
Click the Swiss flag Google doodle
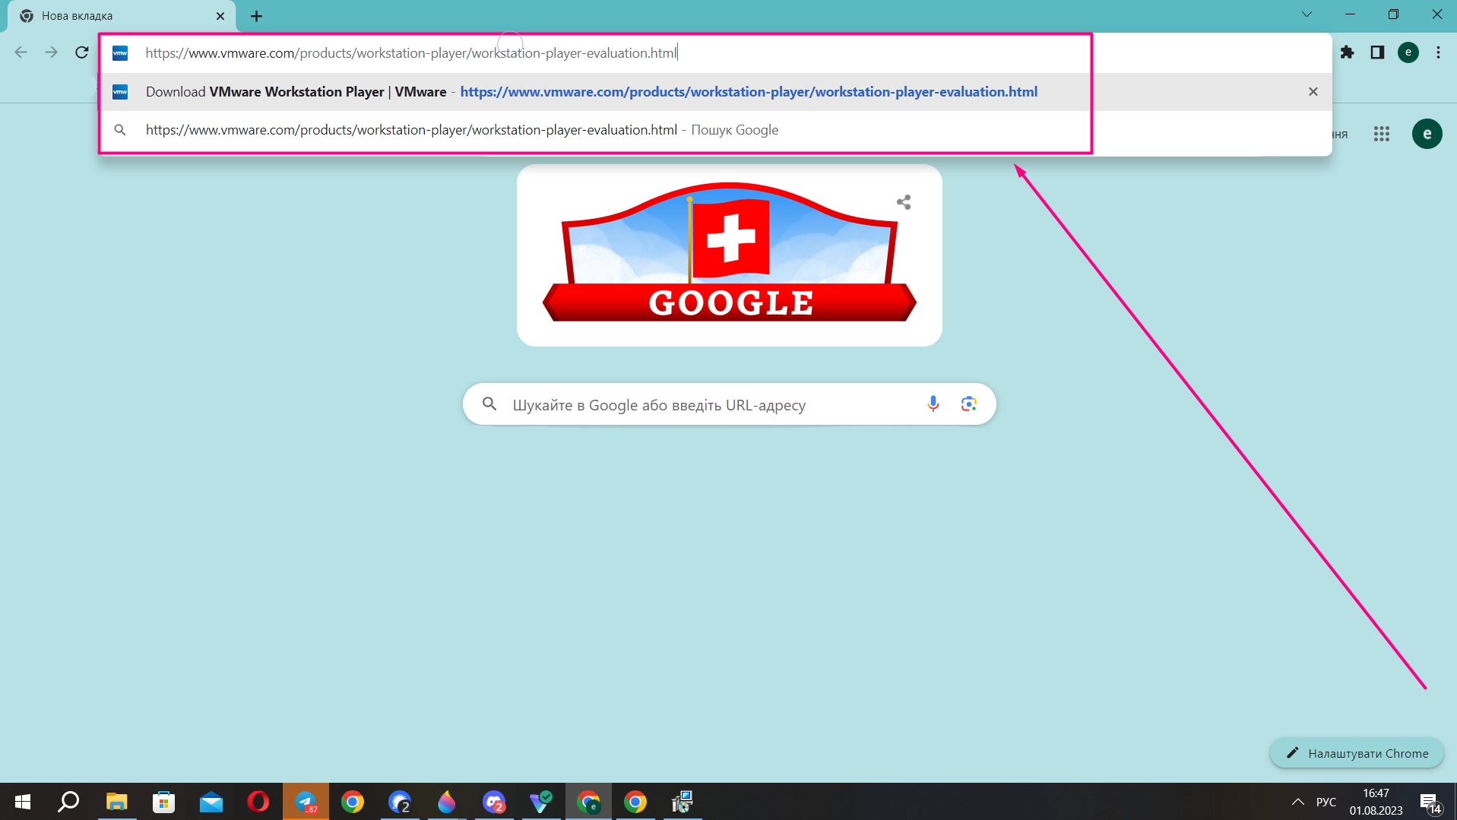pyautogui.click(x=729, y=255)
